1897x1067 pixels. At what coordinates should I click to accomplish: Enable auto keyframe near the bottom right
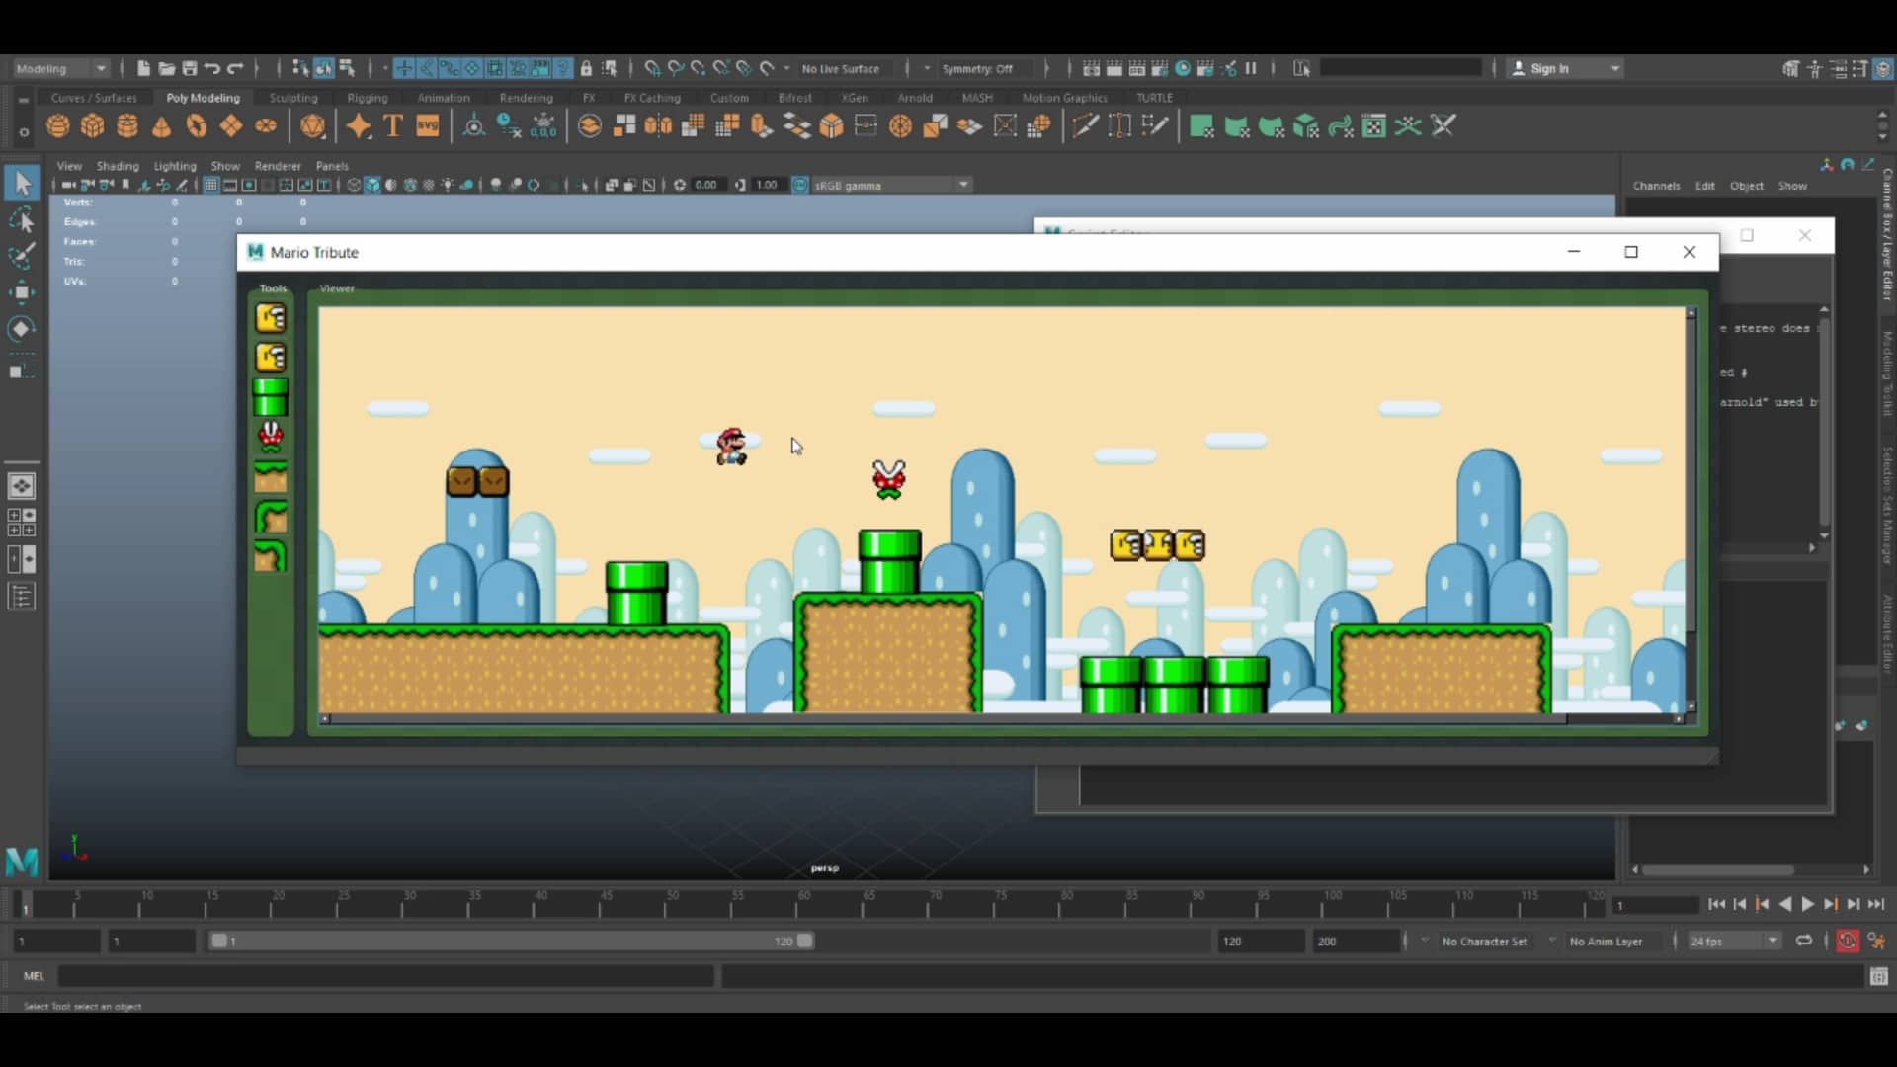pos(1847,941)
